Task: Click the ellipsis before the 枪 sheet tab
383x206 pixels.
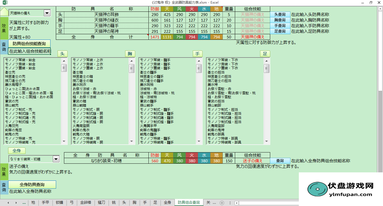Action: coord(24,203)
